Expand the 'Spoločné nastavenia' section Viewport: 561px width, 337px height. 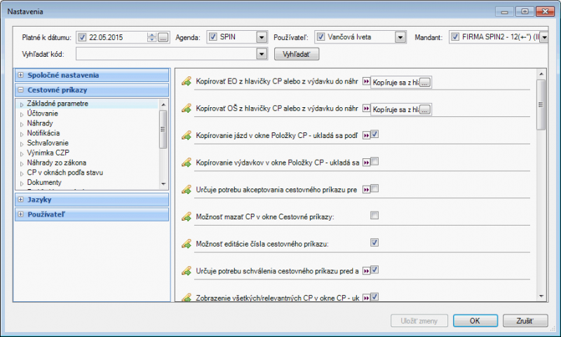(20, 75)
